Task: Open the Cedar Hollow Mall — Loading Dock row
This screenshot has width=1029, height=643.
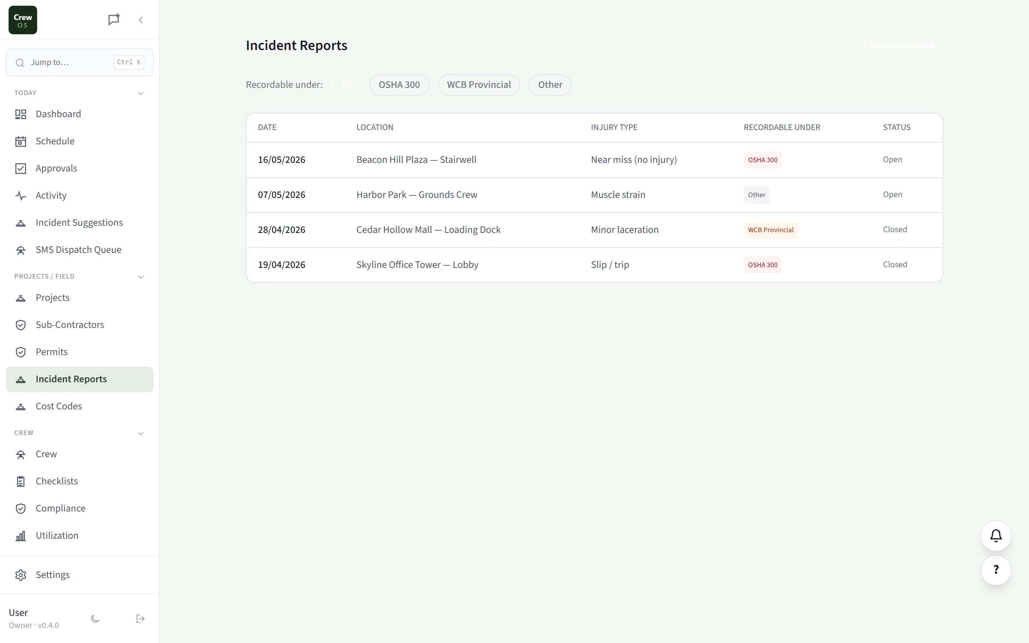Action: coord(595,230)
